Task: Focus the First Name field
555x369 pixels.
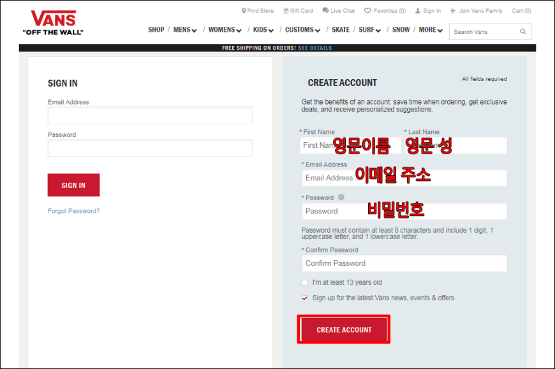Action: (350, 145)
